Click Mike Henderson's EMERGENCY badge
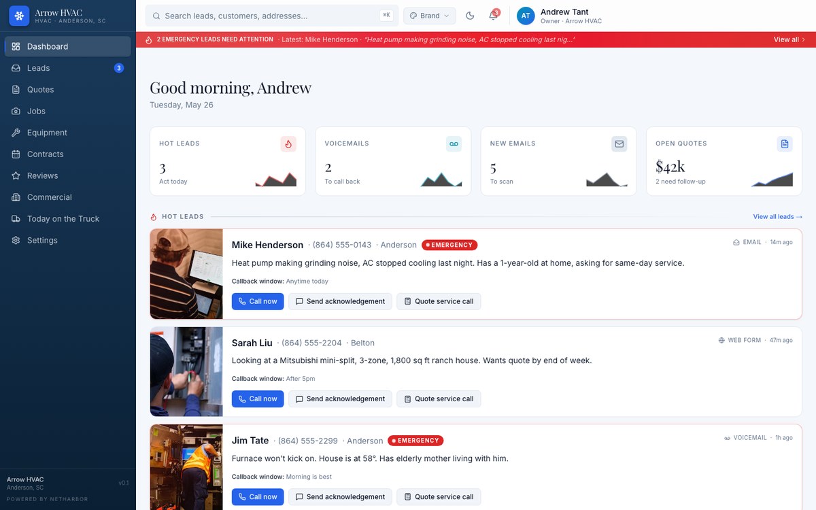 [449, 245]
